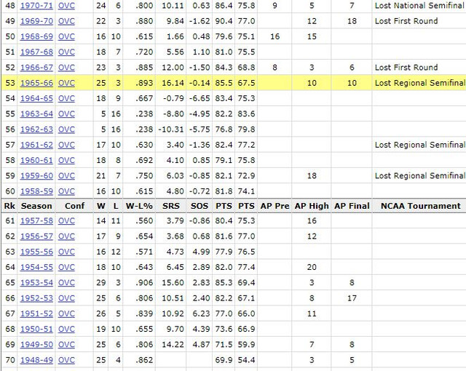Image resolution: width=466 pixels, height=371 pixels.
Task: Open the 1953-54 season link
Action: 36,282
